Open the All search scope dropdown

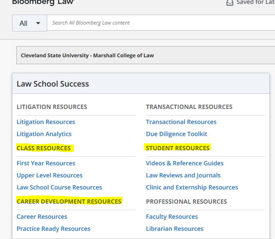pyautogui.click(x=30, y=23)
